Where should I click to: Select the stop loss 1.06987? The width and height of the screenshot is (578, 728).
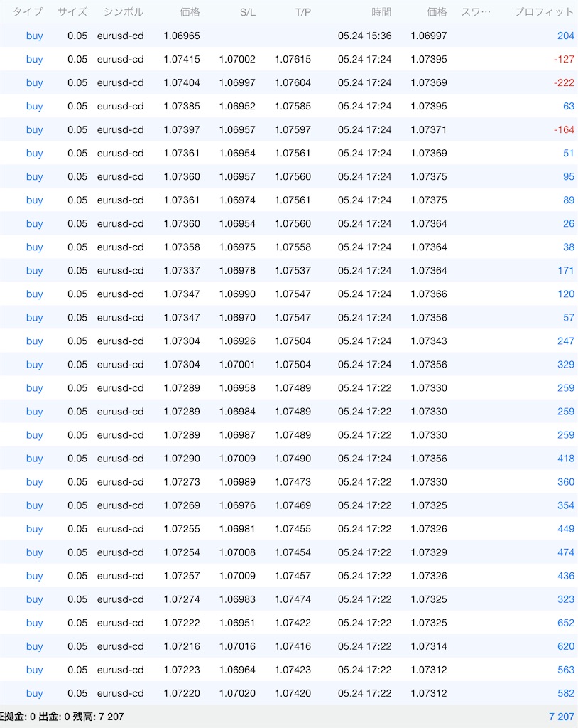point(237,435)
